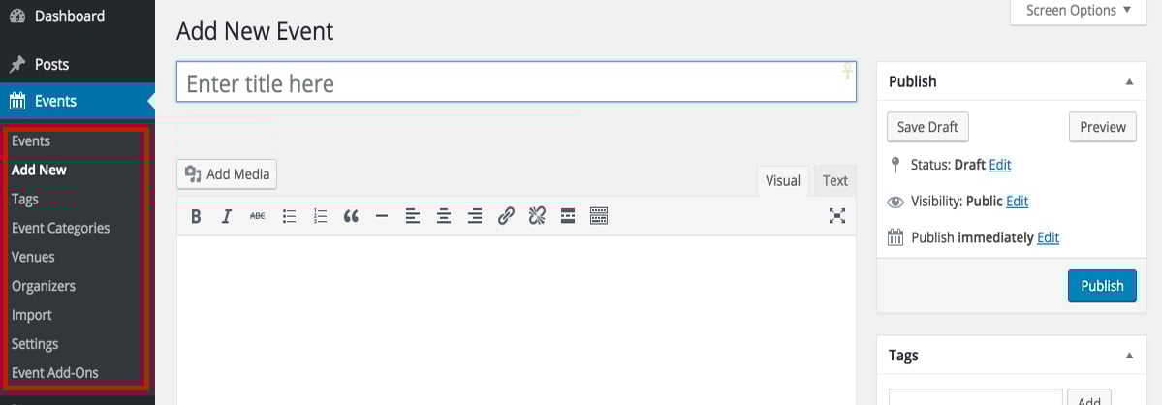Enter distraction-free fullscreen writing mode
Screen dimensions: 1162x405
coord(836,216)
